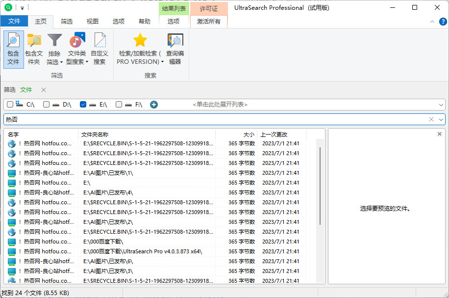
Task: Click the 许可证 context tab header
Action: pyautogui.click(x=209, y=9)
